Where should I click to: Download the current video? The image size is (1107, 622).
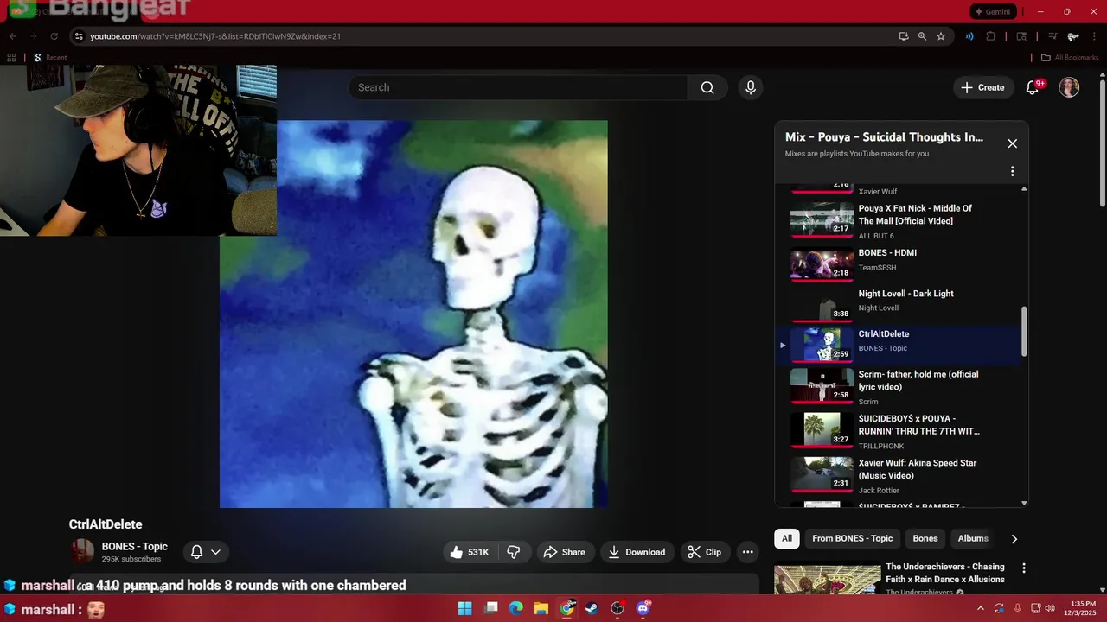637,552
